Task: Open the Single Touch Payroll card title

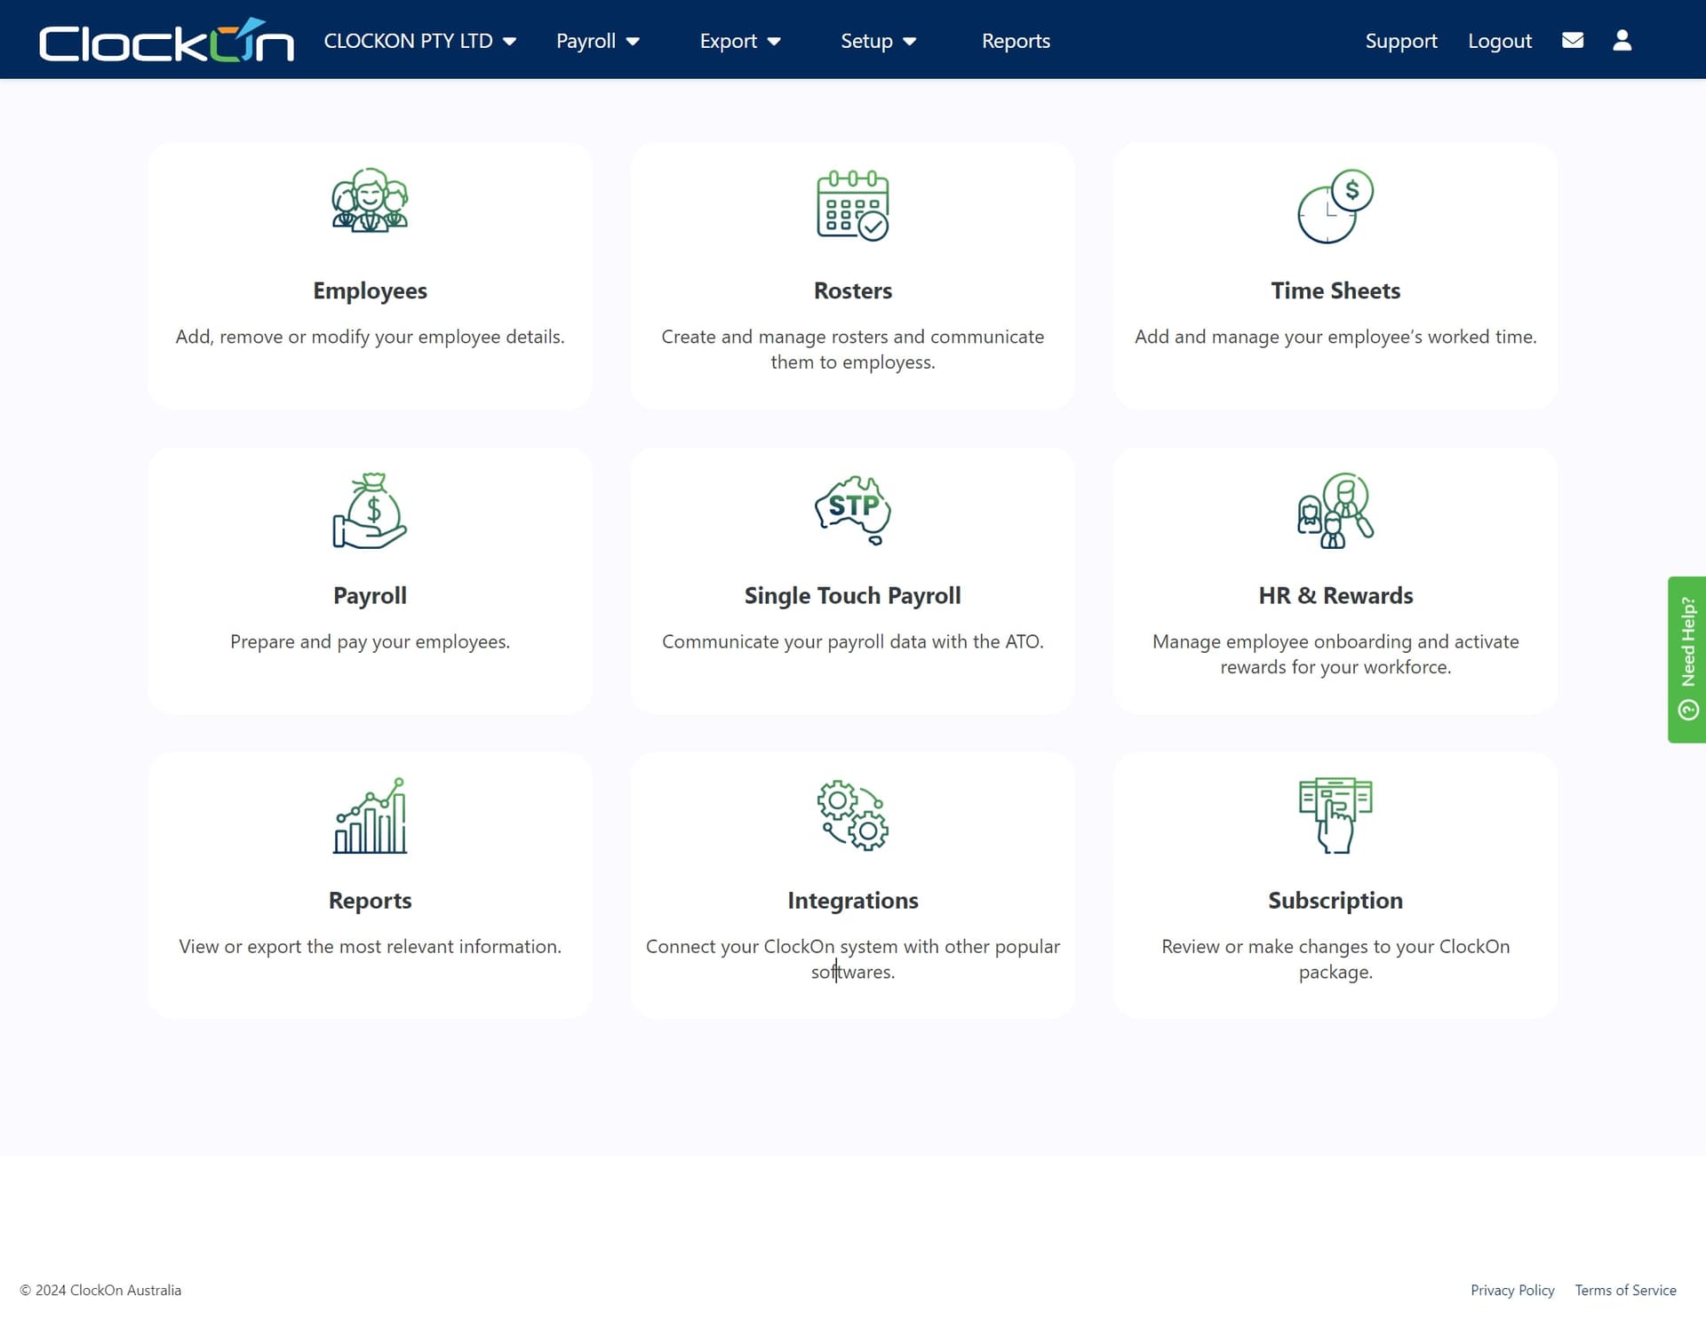Action: click(853, 595)
